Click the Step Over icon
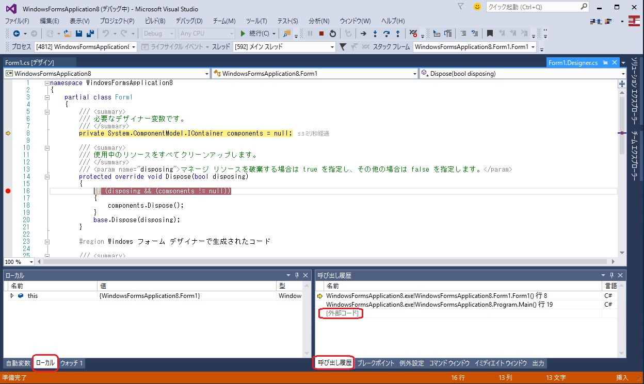The width and height of the screenshot is (644, 384). click(386, 34)
